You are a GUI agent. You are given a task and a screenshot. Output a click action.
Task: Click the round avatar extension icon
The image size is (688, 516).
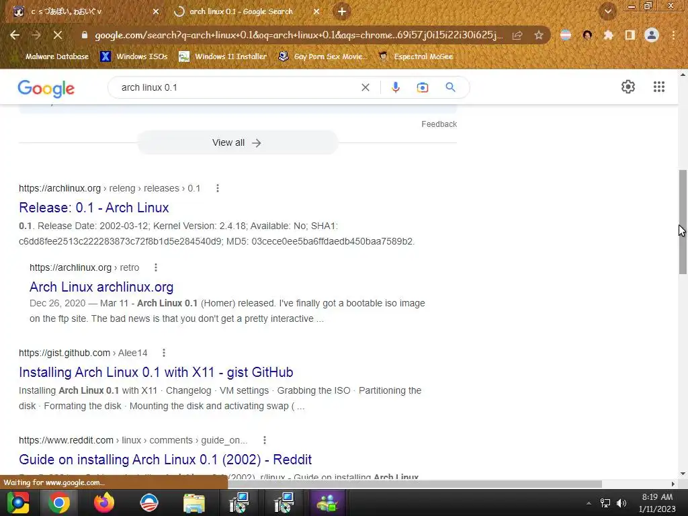pos(587,35)
